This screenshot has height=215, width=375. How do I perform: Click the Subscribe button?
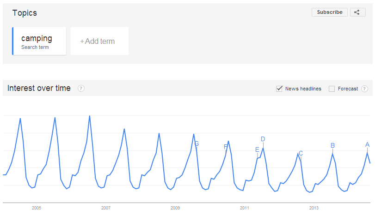330,12
